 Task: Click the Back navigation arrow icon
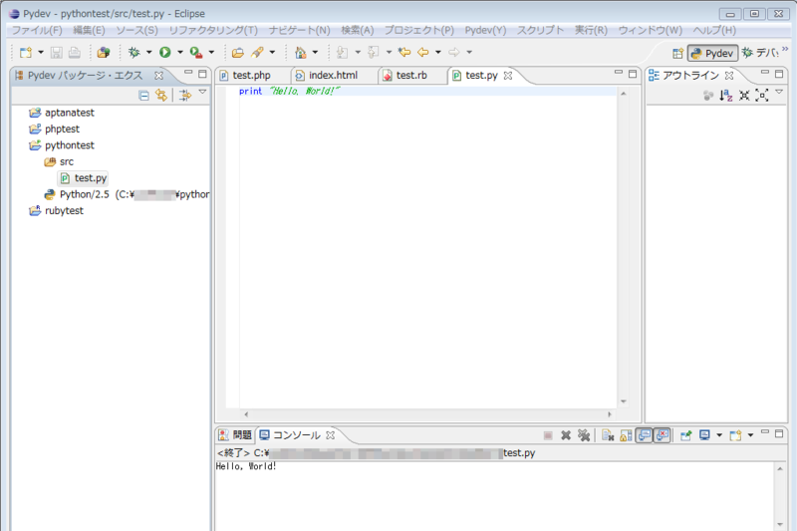pyautogui.click(x=422, y=52)
